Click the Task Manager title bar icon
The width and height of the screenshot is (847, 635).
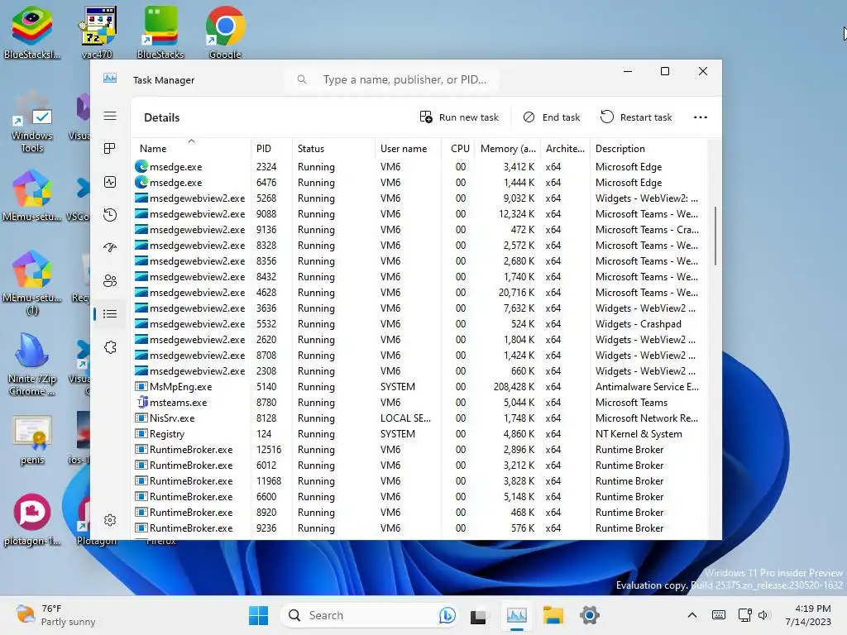[110, 79]
